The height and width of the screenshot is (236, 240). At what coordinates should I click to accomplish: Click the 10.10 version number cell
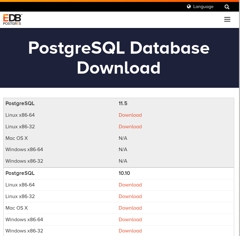click(124, 173)
